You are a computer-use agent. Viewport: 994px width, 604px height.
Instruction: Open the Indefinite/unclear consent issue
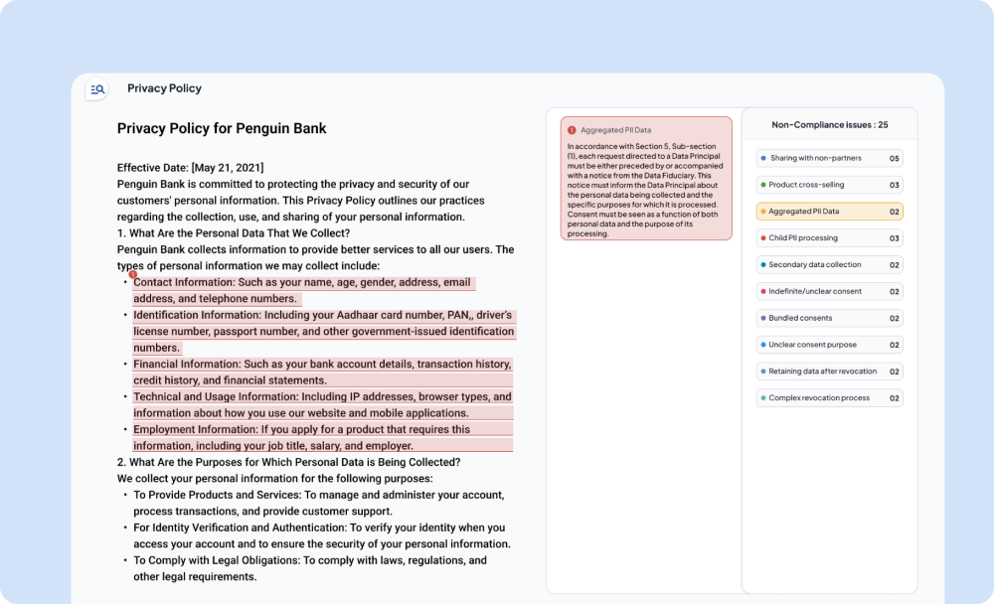click(x=829, y=291)
